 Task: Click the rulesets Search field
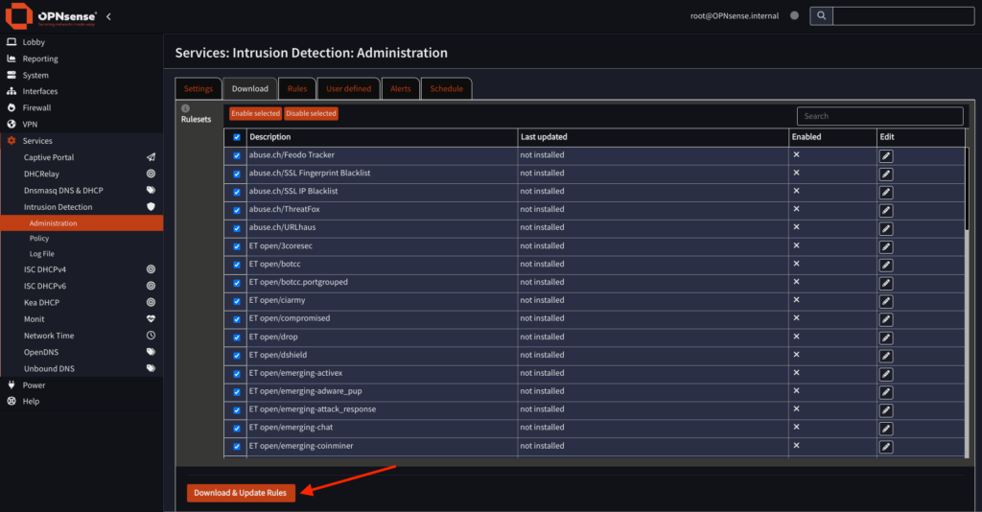880,116
